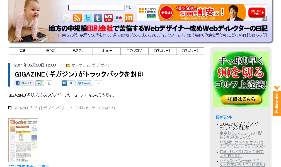Open the Tumblr icon in header
281x167 pixels.
98,18
